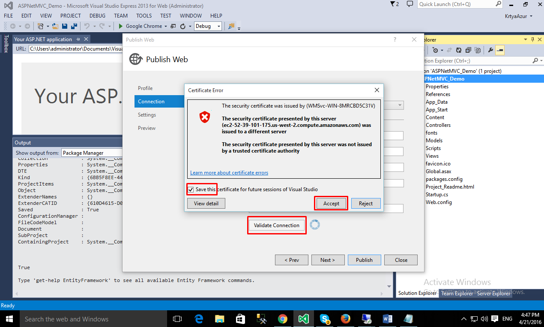Click the Publish Web help question mark
This screenshot has width=544, height=327.
click(x=395, y=39)
